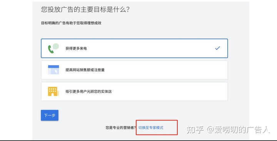Viewport: 277px width, 141px height.
Task: Select the 吸引更多用户光顾您的实体店 goal option
Action: (x=134, y=91)
